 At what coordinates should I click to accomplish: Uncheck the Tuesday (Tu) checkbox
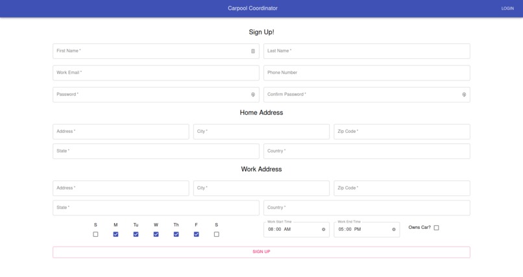click(136, 234)
